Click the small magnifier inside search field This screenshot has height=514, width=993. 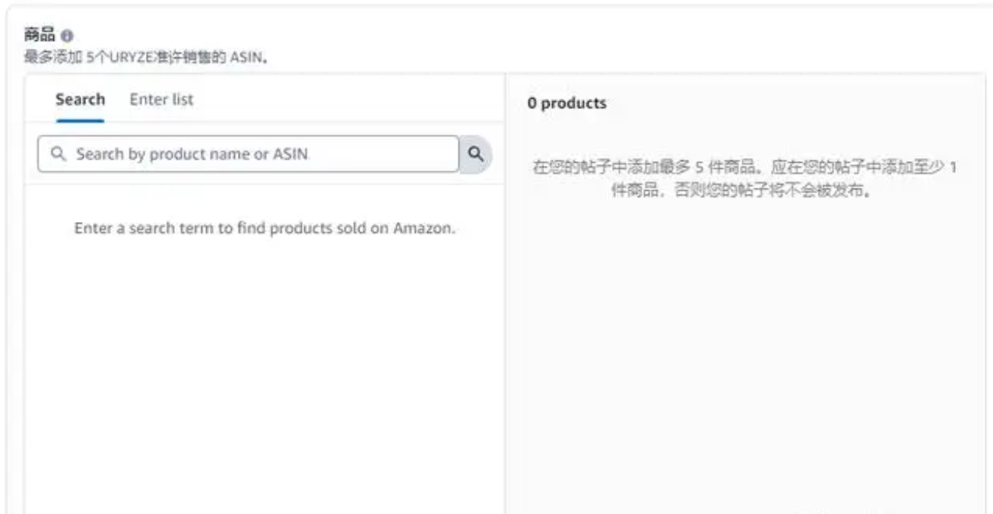click(x=59, y=154)
